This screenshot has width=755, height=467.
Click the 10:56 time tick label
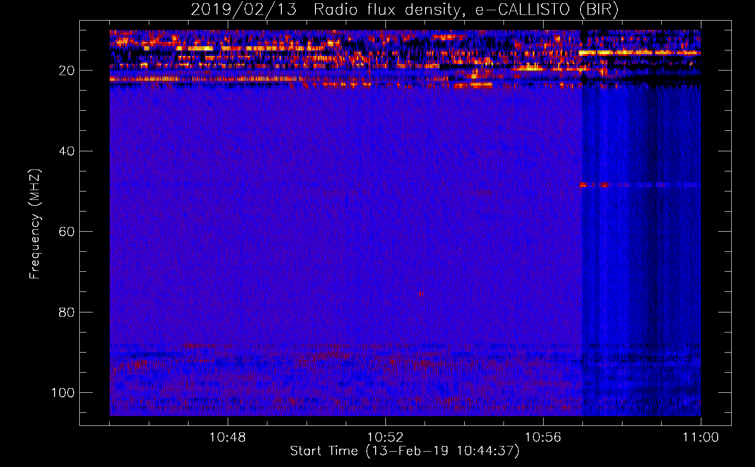coord(543,438)
